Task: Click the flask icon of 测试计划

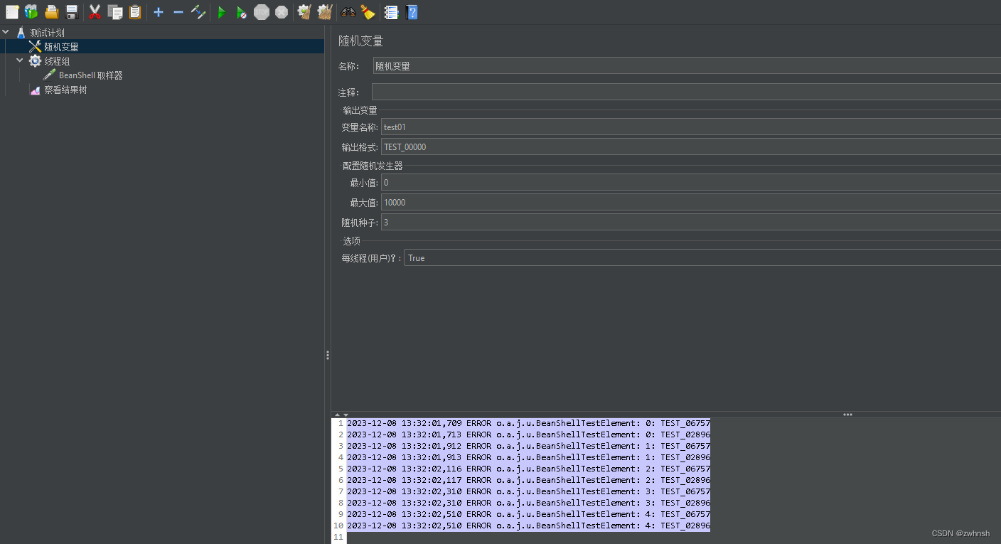Action: [21, 33]
